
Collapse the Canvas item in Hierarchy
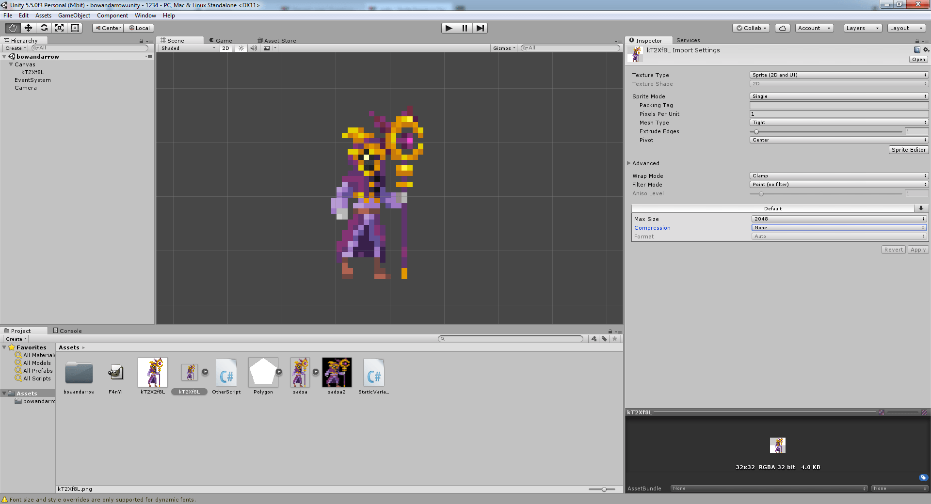pyautogui.click(x=10, y=64)
